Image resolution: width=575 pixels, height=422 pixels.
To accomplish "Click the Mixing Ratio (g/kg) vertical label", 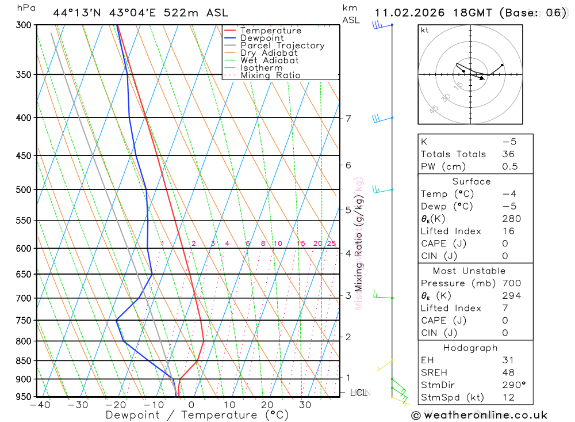I will (358, 243).
